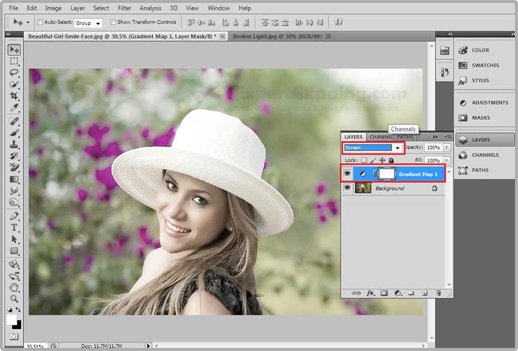The image size is (518, 351).
Task: Activate the Zoom tool
Action: (14, 298)
